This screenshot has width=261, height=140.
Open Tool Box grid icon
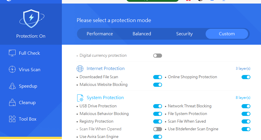pos(12,119)
